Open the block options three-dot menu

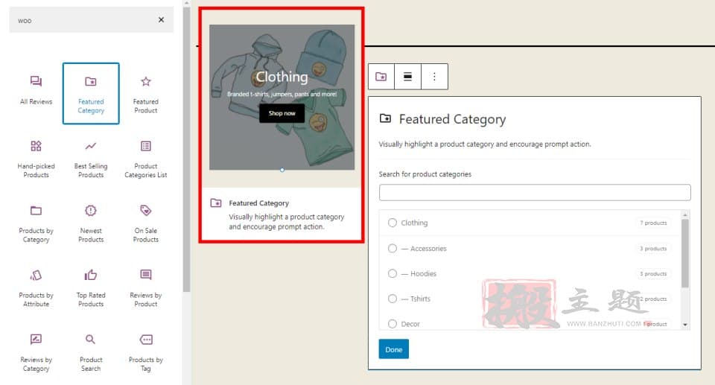434,77
